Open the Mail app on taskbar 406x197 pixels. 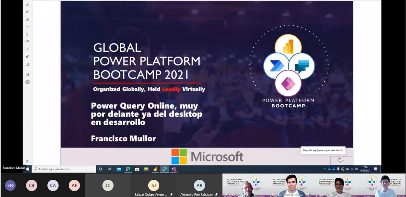pos(119,169)
